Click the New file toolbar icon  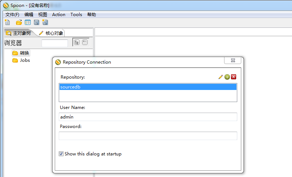[x=7, y=22]
